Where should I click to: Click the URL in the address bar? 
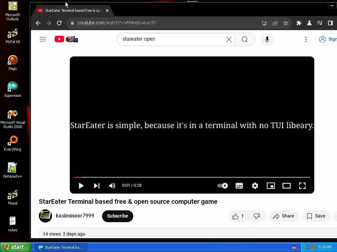(117, 23)
